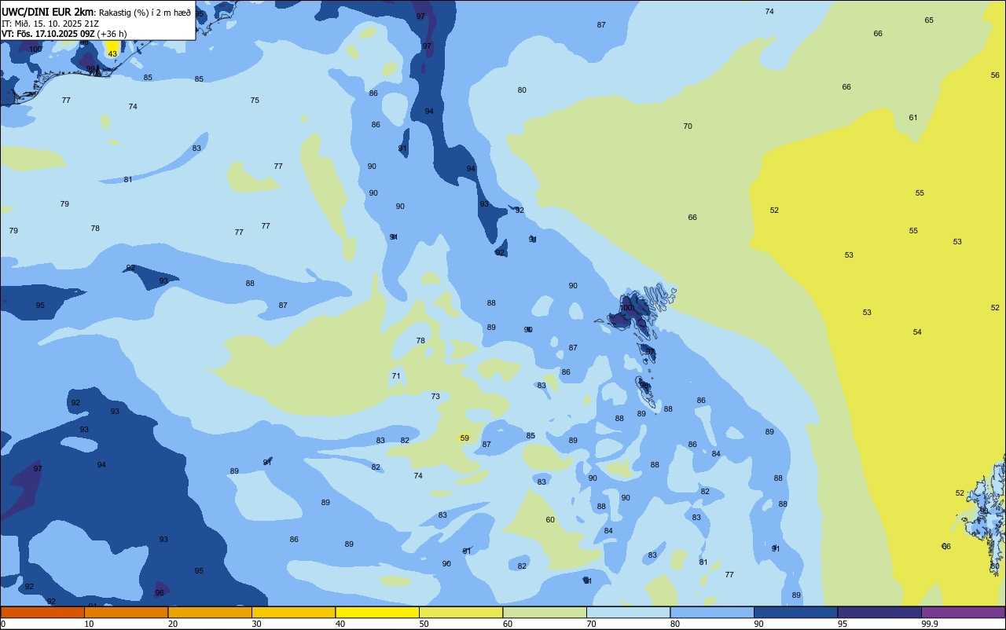Screen dimensions: 1006x630
Task: Select the humidity value 59 in yellow patch
Action: click(x=464, y=438)
